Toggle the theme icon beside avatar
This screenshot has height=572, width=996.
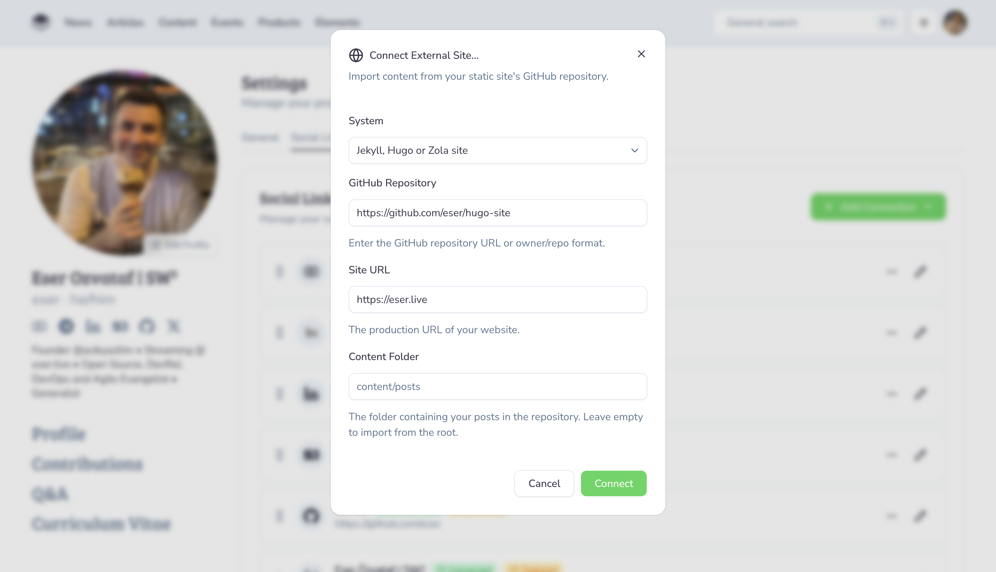(923, 23)
